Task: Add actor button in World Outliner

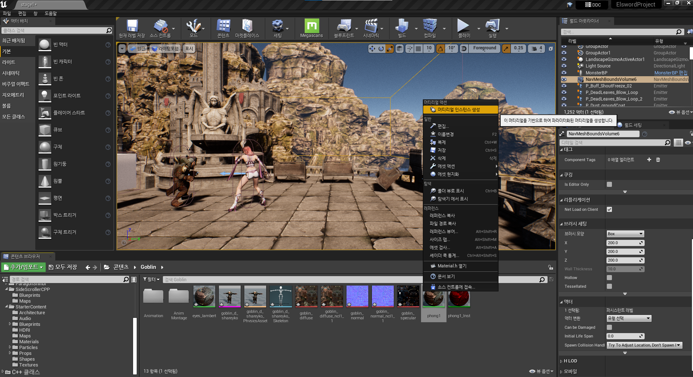Action: 689,32
